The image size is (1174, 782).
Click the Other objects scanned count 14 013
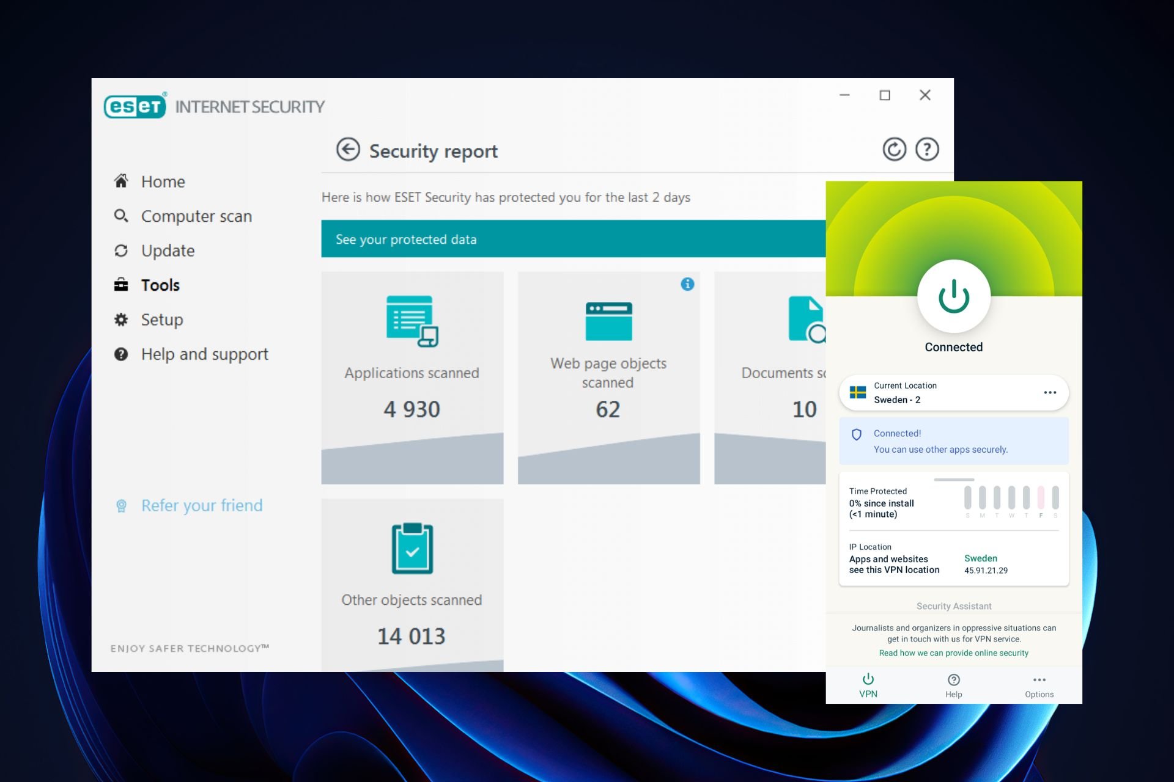(x=412, y=637)
